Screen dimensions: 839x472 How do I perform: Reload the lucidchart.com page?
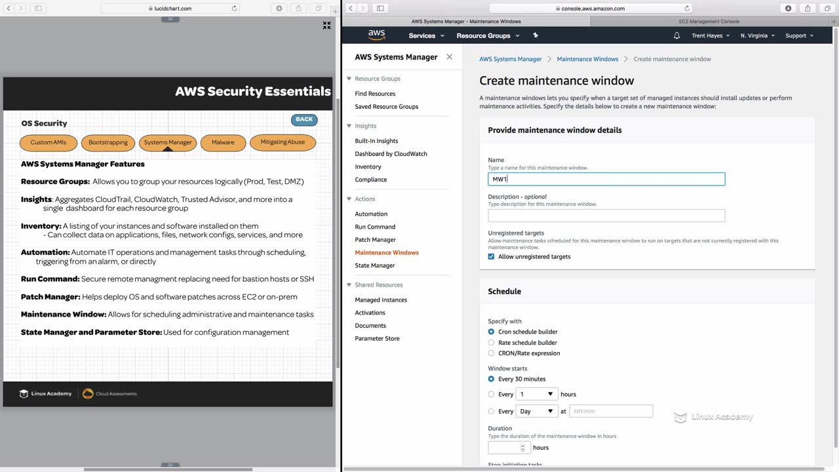(235, 9)
